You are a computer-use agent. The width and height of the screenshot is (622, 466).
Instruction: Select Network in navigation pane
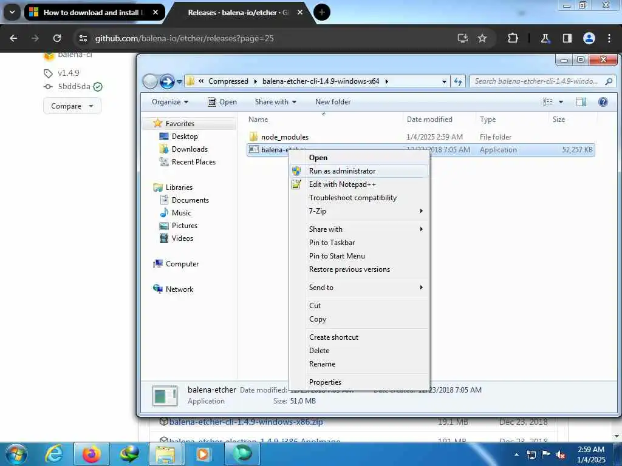coord(179,289)
